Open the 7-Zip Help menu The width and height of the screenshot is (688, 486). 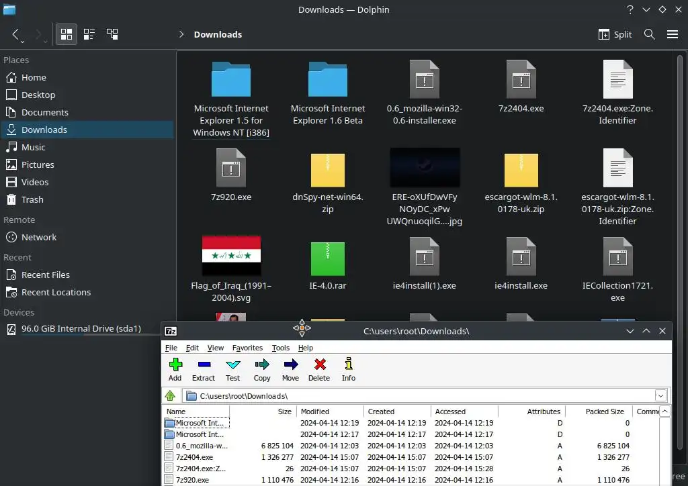coord(306,348)
